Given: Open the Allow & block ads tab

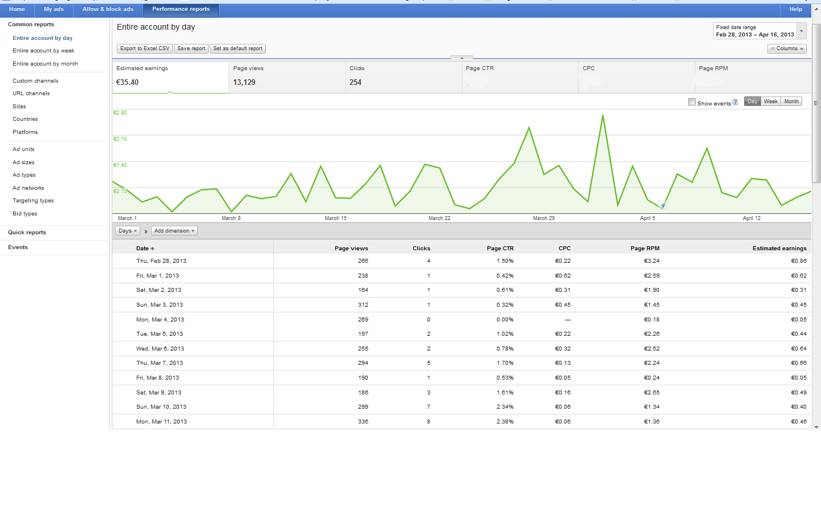Looking at the screenshot, I should point(108,9).
